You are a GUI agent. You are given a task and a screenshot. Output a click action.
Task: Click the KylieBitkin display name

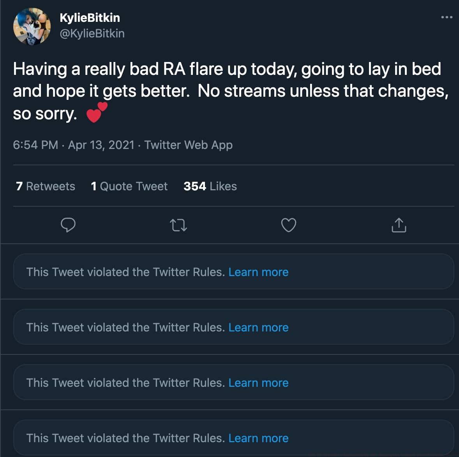[x=90, y=18]
